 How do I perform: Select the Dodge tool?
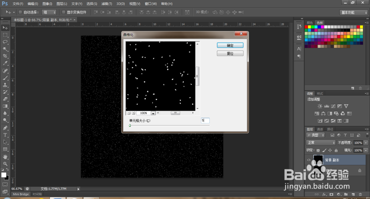(5, 120)
